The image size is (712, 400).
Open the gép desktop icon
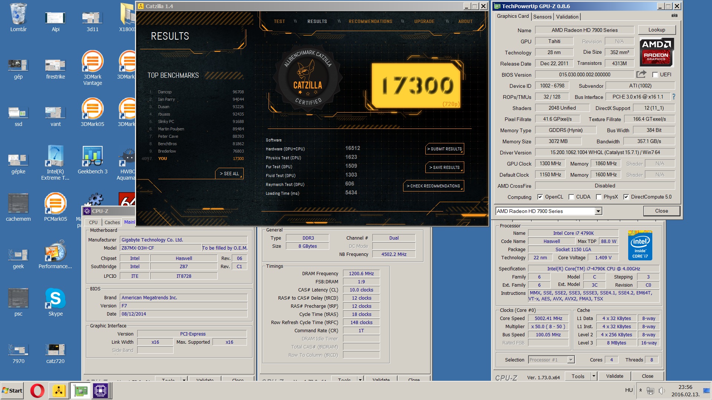(x=18, y=69)
